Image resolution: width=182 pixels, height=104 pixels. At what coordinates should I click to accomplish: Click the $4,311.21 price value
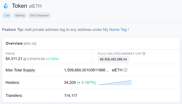coord(14,59)
